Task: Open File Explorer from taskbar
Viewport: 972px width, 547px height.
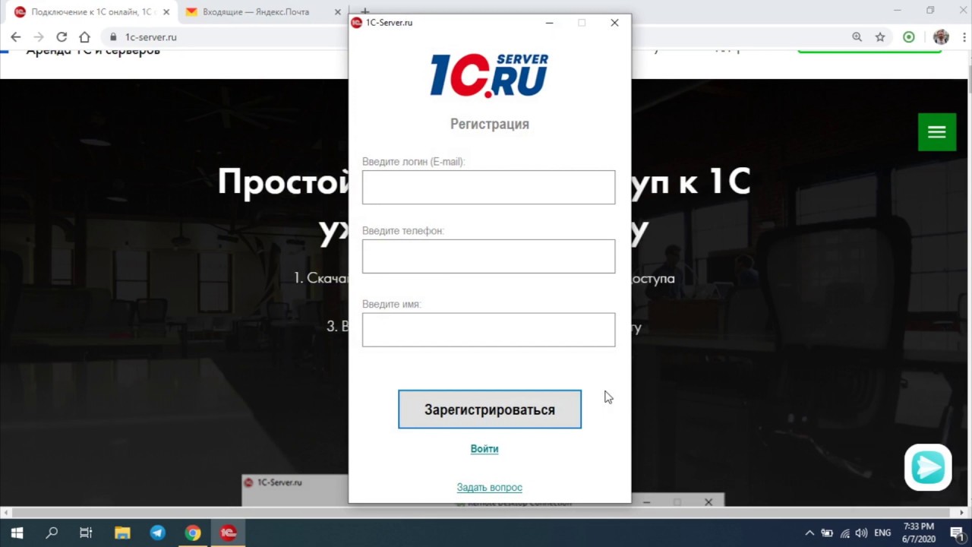Action: (122, 533)
